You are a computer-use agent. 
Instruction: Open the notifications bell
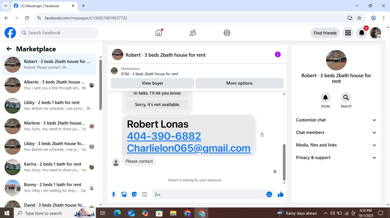coord(361,33)
